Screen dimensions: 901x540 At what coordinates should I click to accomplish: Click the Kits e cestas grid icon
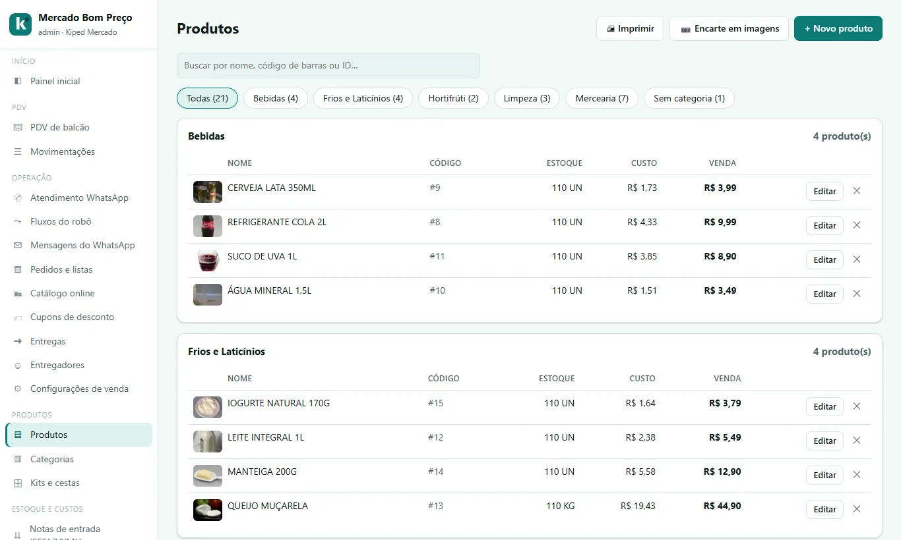click(x=18, y=483)
